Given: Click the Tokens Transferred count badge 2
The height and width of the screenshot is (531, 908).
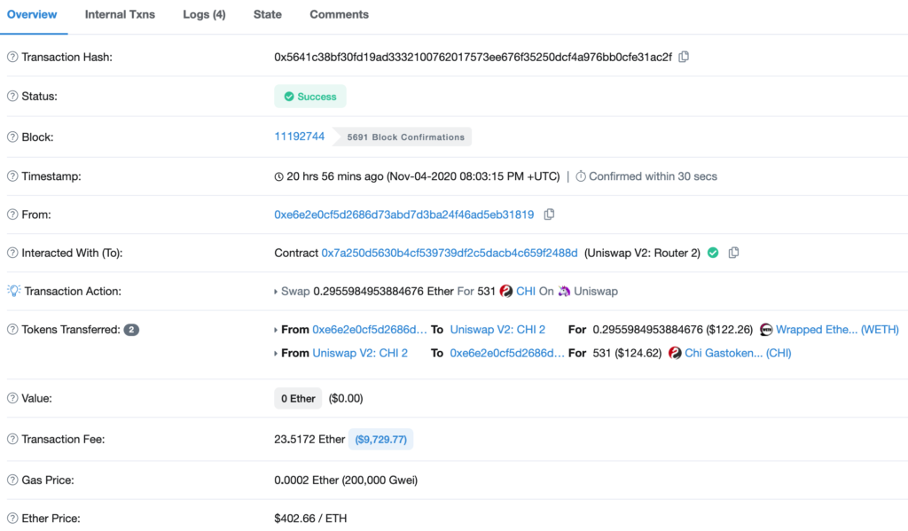Looking at the screenshot, I should pyautogui.click(x=131, y=330).
